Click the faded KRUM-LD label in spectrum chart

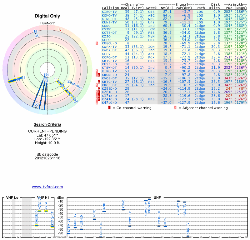tap(101, 228)
